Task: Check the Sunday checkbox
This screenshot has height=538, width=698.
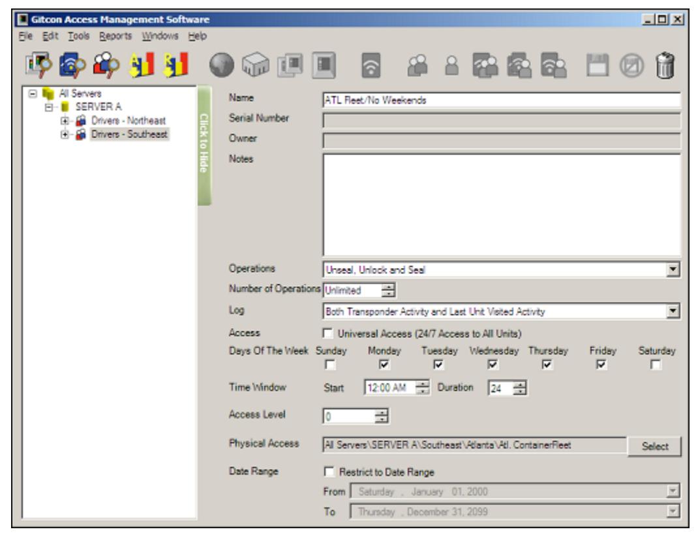Action: [x=330, y=365]
